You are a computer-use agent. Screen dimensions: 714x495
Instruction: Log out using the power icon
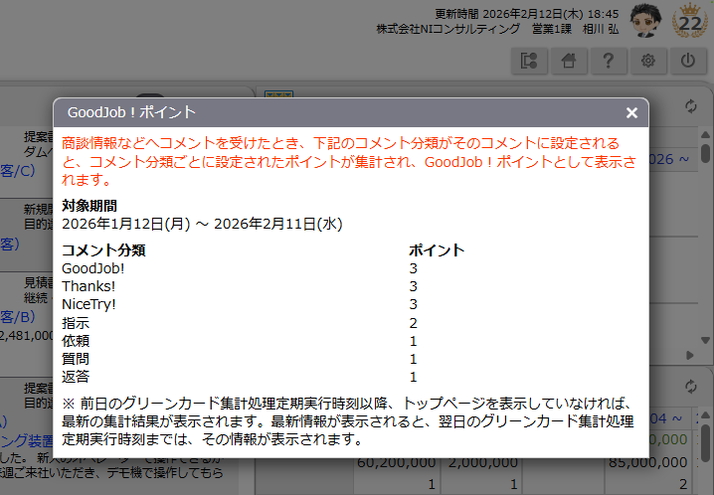click(x=687, y=62)
